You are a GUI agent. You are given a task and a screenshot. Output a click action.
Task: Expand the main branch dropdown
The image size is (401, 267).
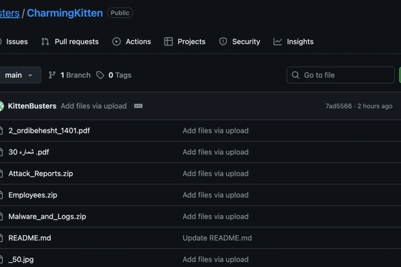click(19, 75)
